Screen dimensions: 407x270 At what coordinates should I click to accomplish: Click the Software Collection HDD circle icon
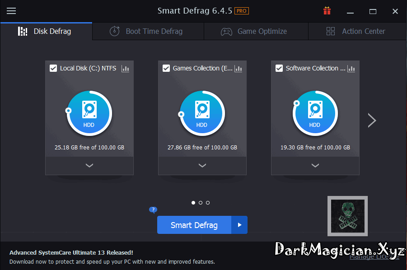(315, 113)
